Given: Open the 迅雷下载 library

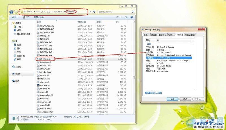Looking at the screenshot, I should pos(19,56).
